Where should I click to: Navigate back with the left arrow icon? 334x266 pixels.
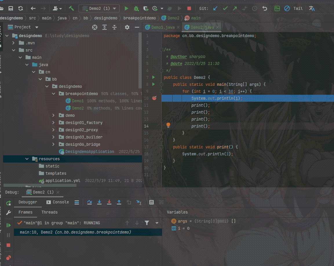[x=33, y=8]
